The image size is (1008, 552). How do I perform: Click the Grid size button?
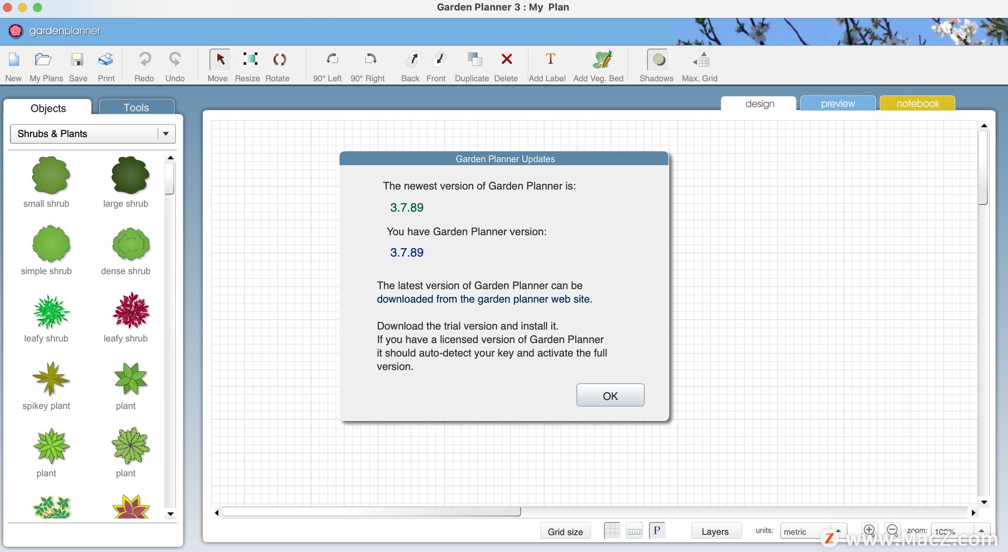pos(565,532)
